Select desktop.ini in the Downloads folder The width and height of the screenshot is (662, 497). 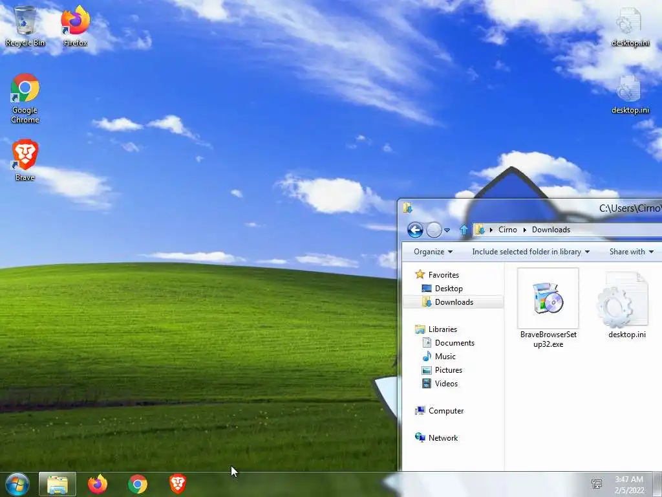(x=626, y=305)
